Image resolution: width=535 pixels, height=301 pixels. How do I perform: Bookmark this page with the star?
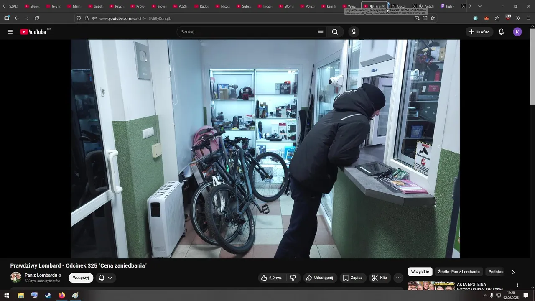click(x=433, y=18)
